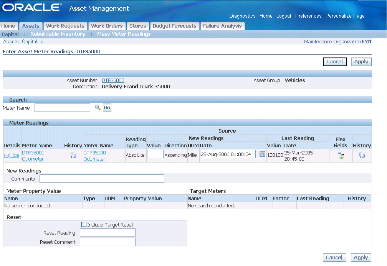Open the DTF35000 Asset Number link
387x266 pixels.
(113, 80)
